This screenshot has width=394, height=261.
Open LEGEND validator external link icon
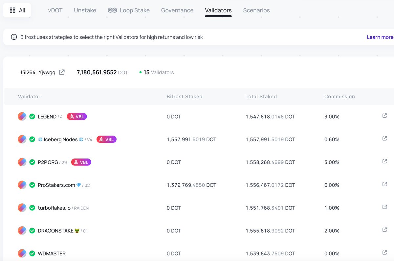tap(384, 116)
